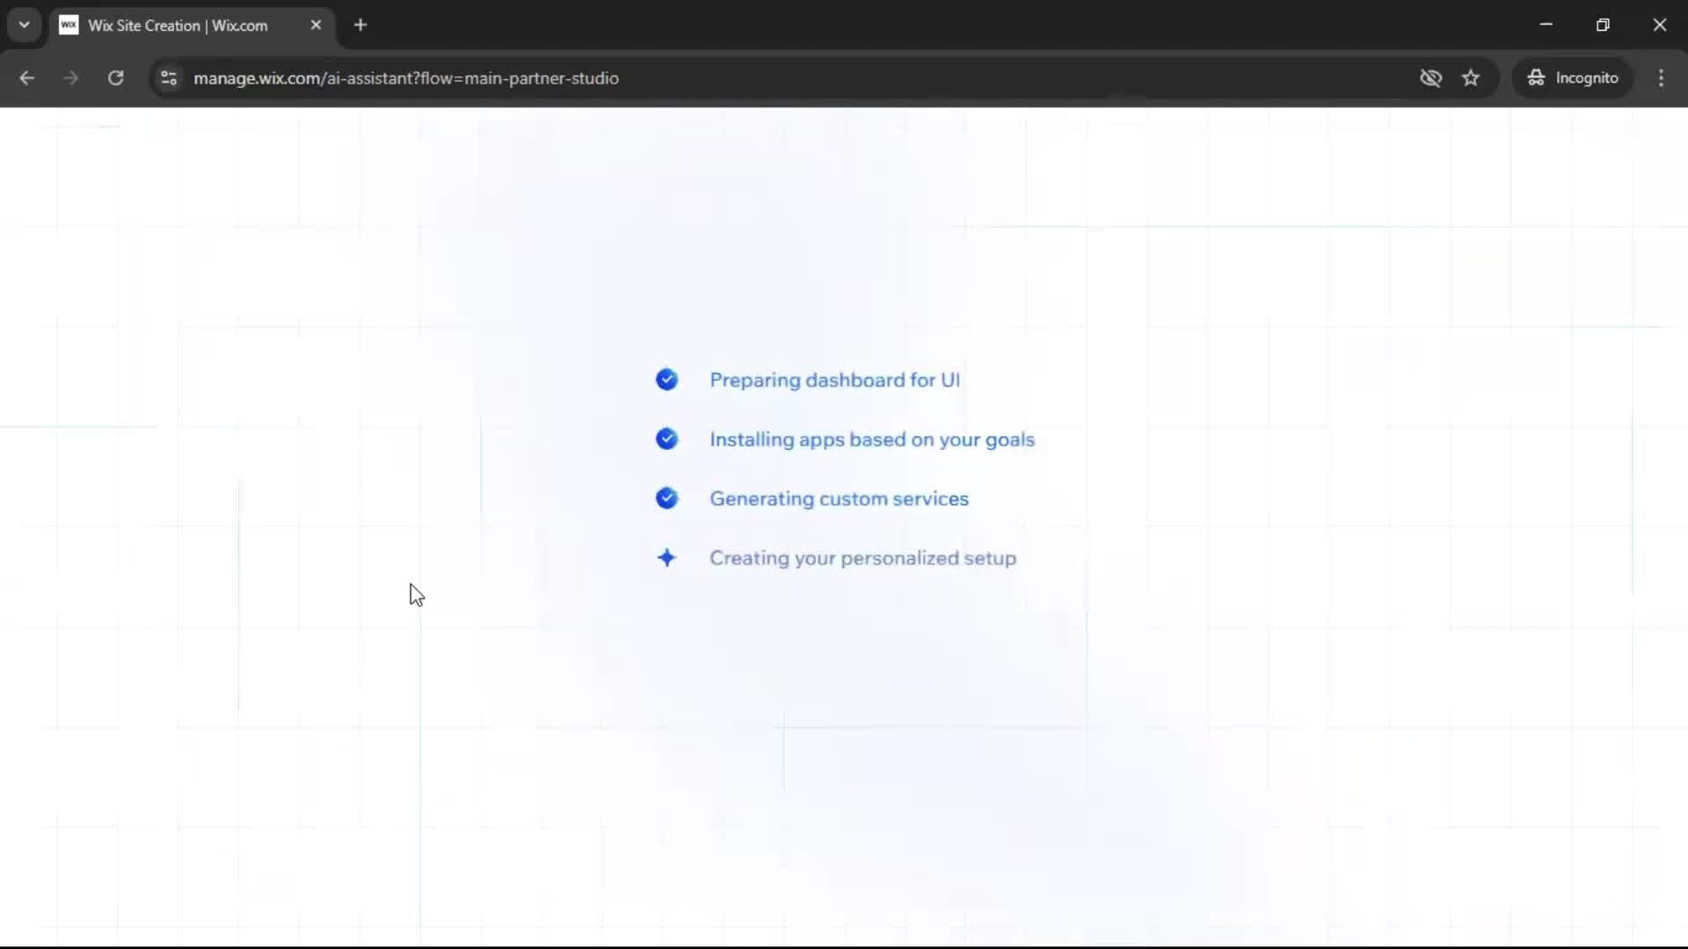The image size is (1688, 949).
Task: Click the Installing apps checkmark icon
Action: tap(666, 438)
